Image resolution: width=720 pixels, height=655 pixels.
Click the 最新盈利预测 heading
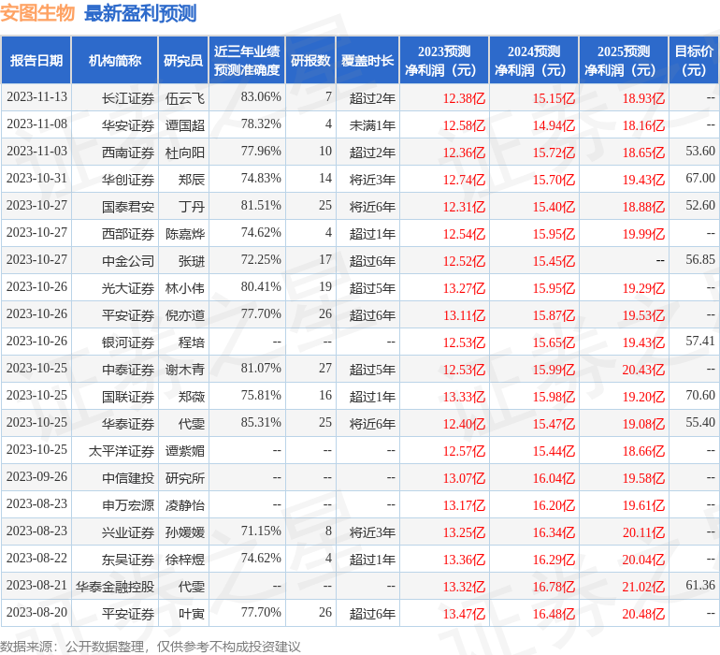[x=140, y=13]
